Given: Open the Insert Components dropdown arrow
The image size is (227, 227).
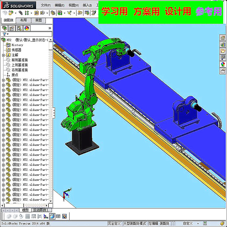Looking at the screenshot, I should (x=15, y=13).
